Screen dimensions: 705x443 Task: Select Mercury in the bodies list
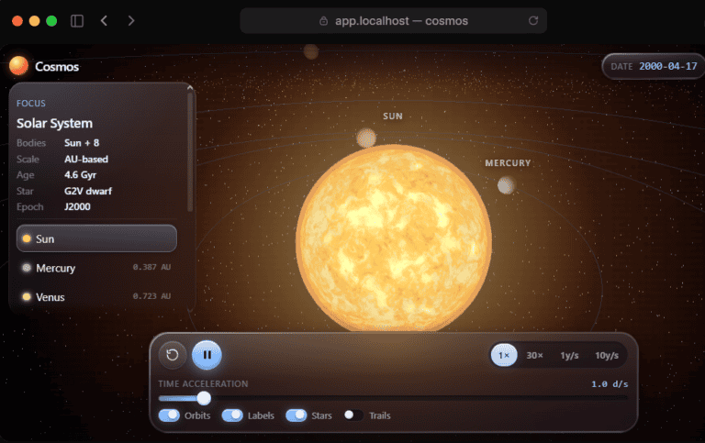[96, 268]
